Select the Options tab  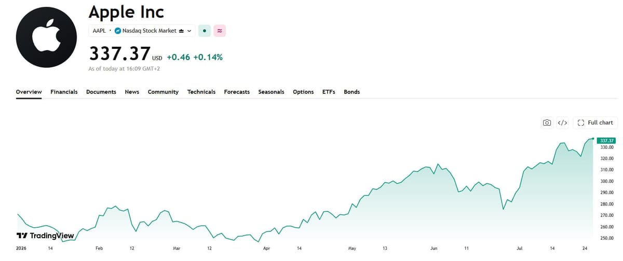(303, 92)
